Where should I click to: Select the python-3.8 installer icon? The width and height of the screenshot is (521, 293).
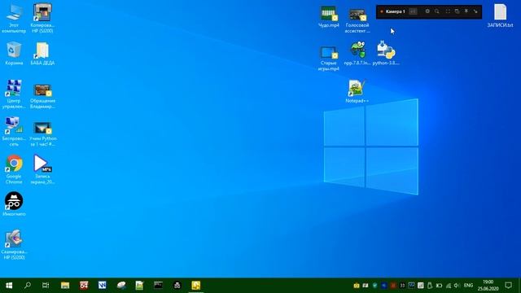386,54
